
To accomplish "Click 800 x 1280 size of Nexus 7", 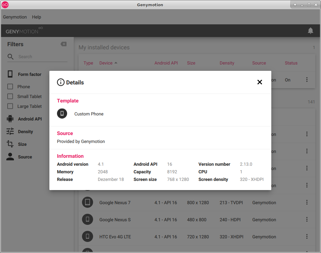I will pos(198,203).
